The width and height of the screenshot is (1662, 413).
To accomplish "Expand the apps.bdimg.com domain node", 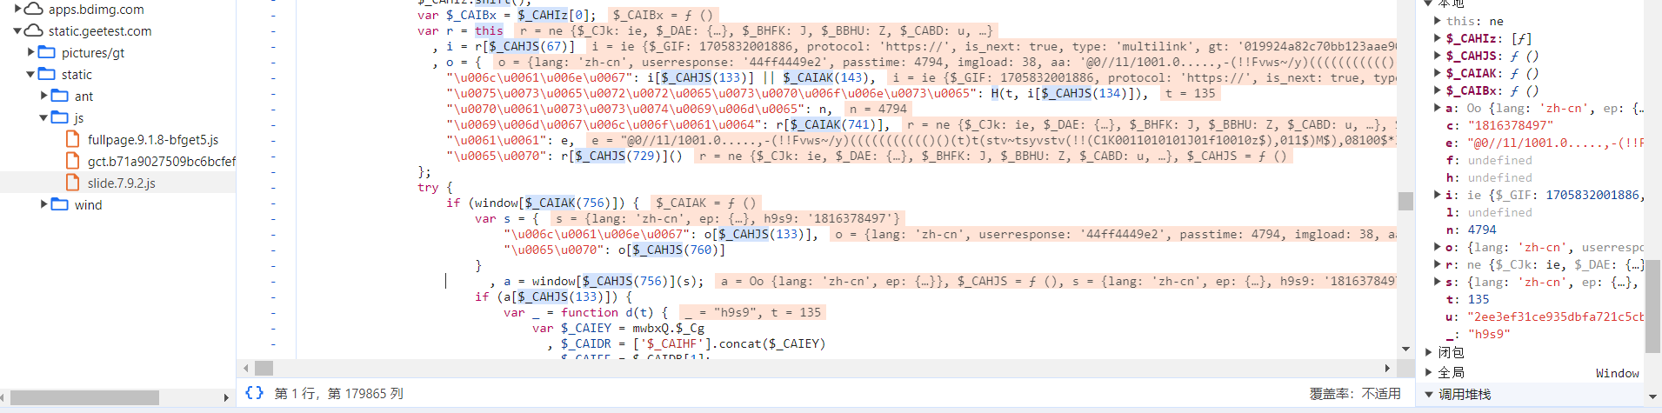I will tap(17, 9).
